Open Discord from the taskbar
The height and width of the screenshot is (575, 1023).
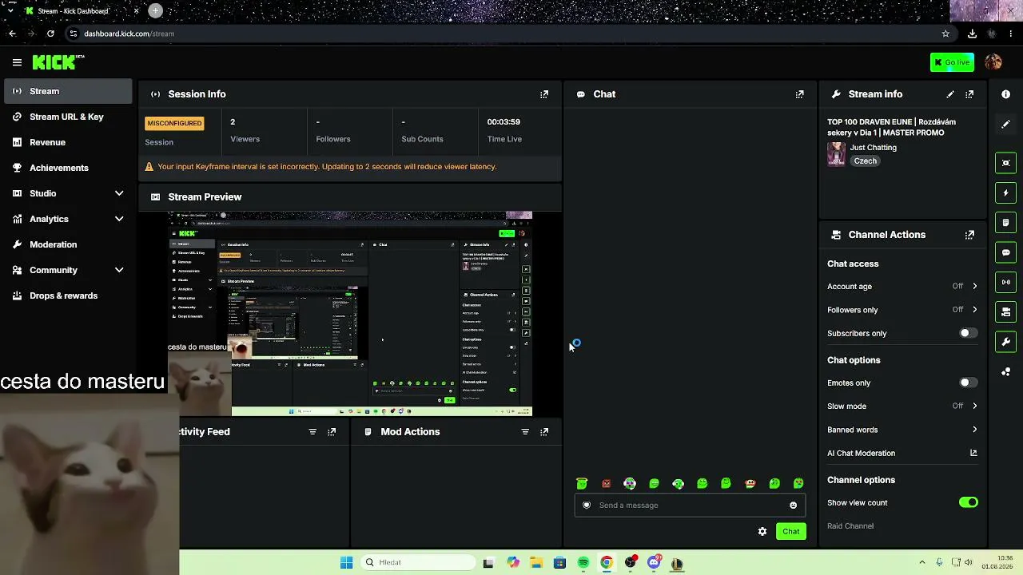point(654,563)
